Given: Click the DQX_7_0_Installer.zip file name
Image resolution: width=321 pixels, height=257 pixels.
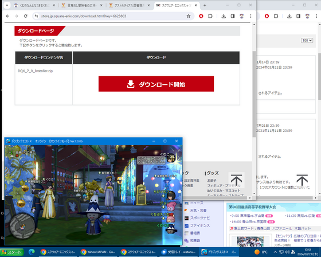Looking at the screenshot, I should tap(35, 71).
